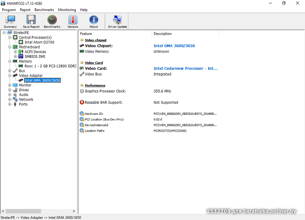Collapse the StrelecPE root node
305x220 pixels.
tap(4, 33)
